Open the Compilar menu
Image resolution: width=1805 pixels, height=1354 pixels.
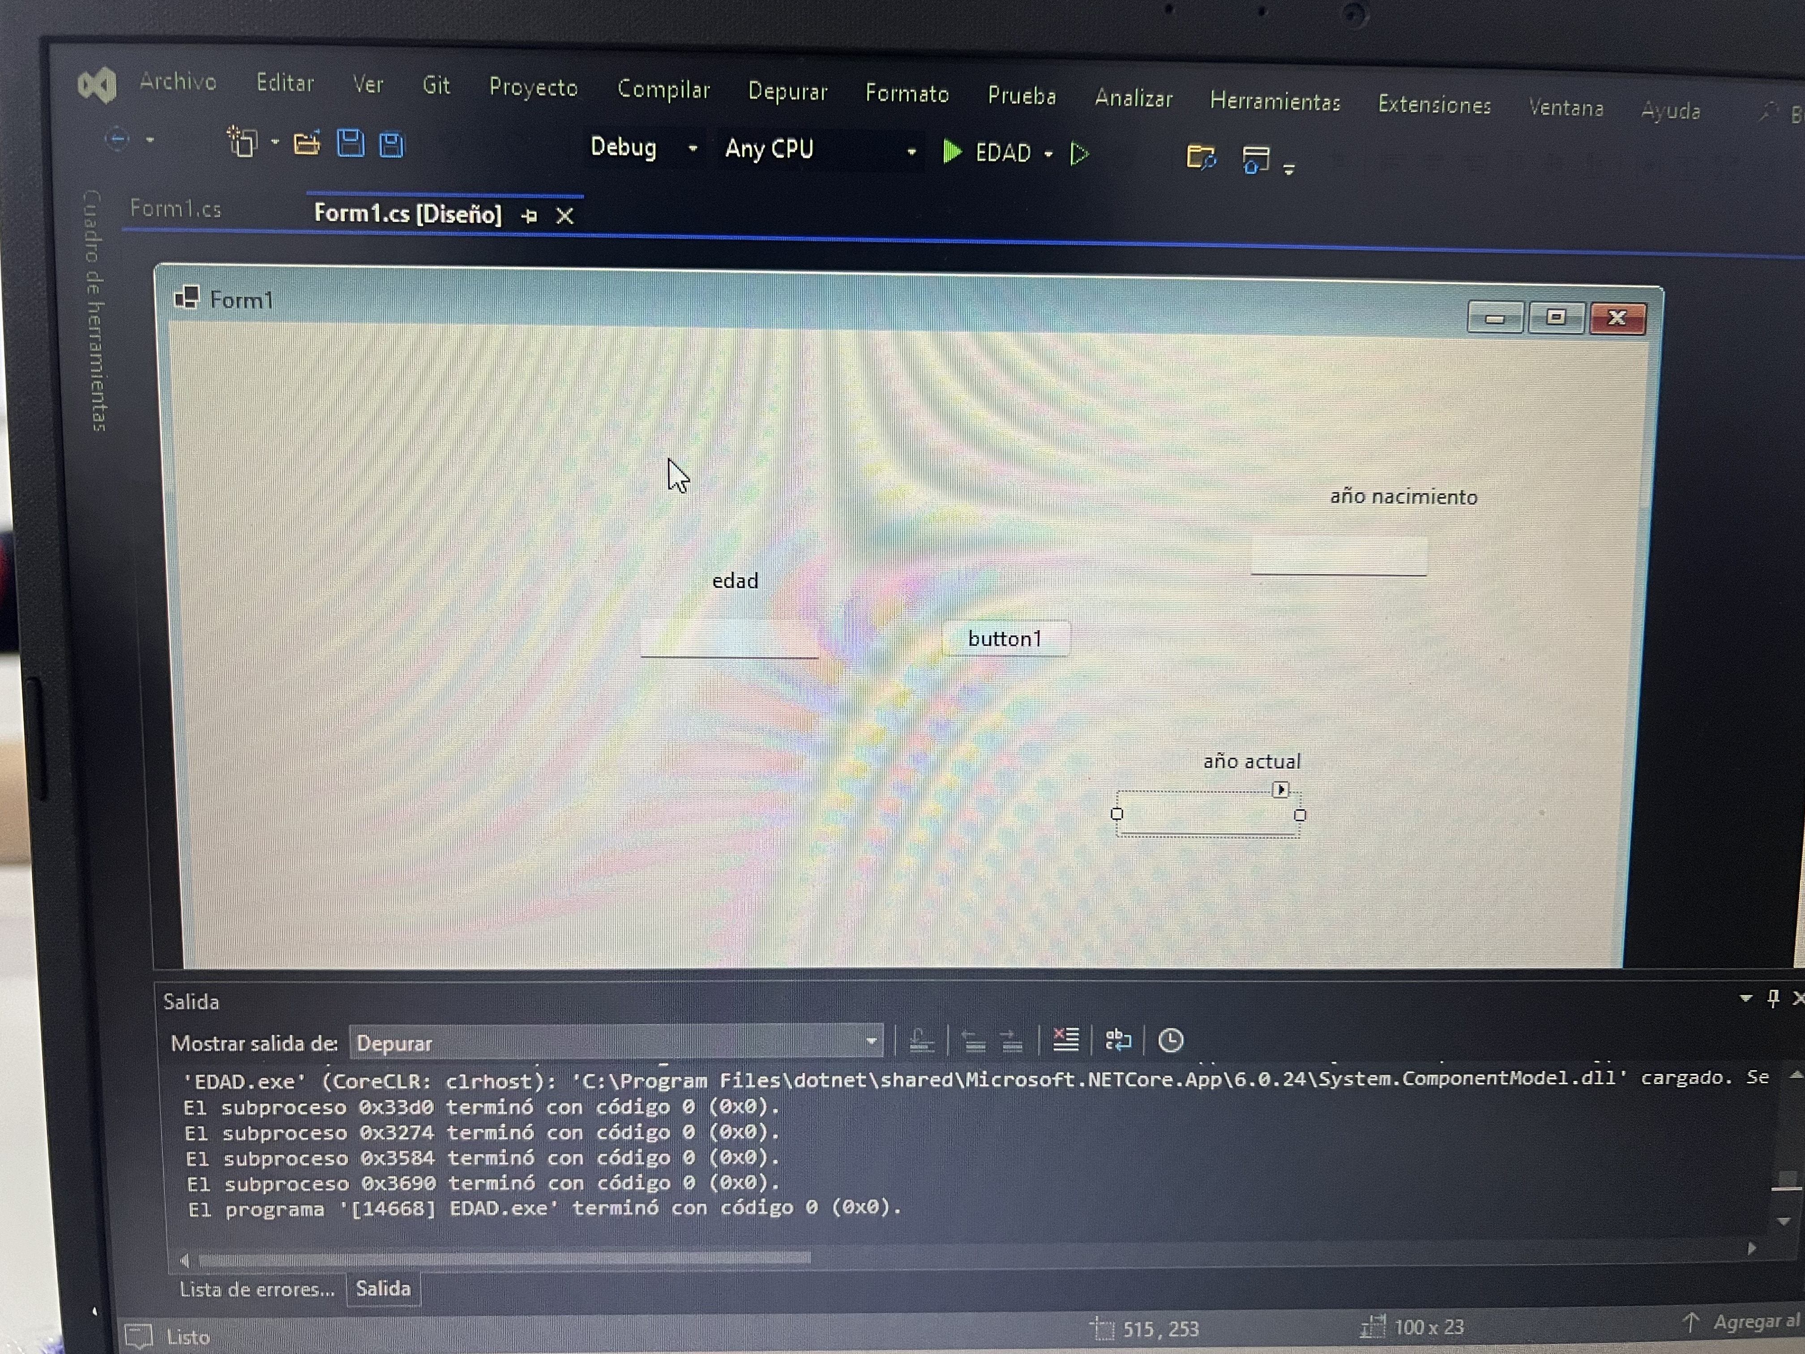663,89
